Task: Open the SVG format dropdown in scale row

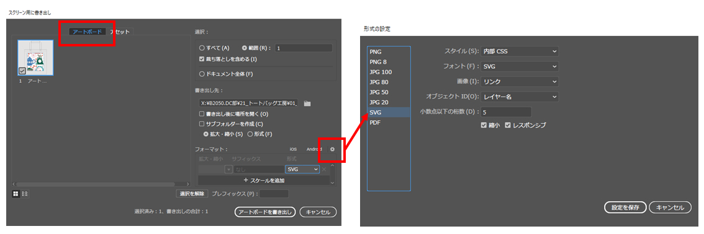Action: 302,169
